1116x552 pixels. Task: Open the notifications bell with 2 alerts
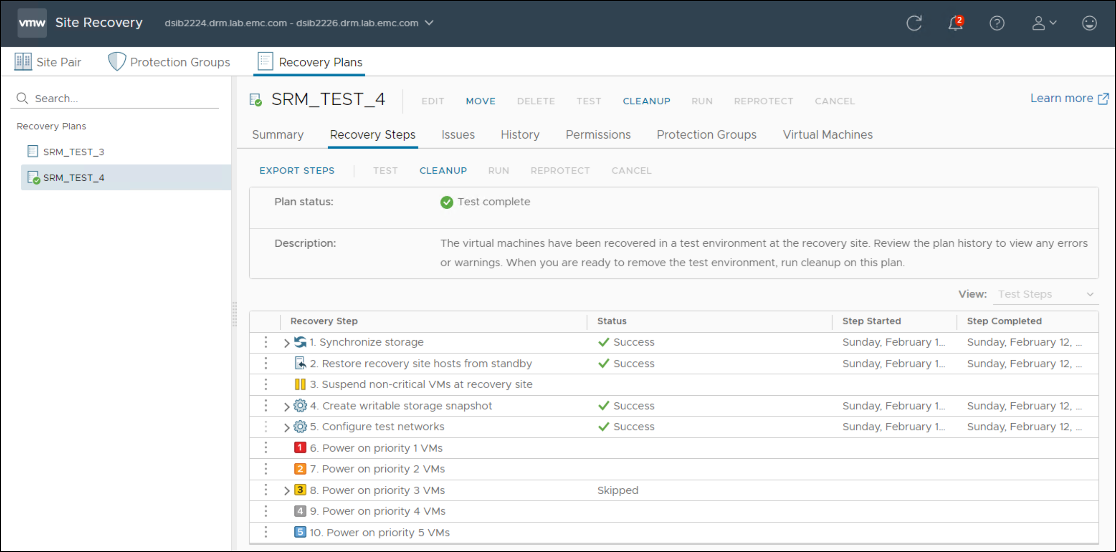(x=955, y=23)
